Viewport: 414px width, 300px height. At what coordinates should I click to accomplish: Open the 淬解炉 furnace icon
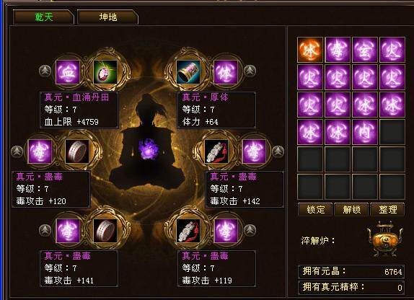click(x=385, y=239)
